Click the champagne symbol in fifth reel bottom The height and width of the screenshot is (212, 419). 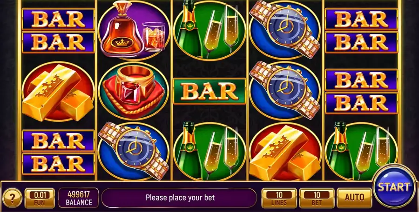pyautogui.click(x=361, y=152)
